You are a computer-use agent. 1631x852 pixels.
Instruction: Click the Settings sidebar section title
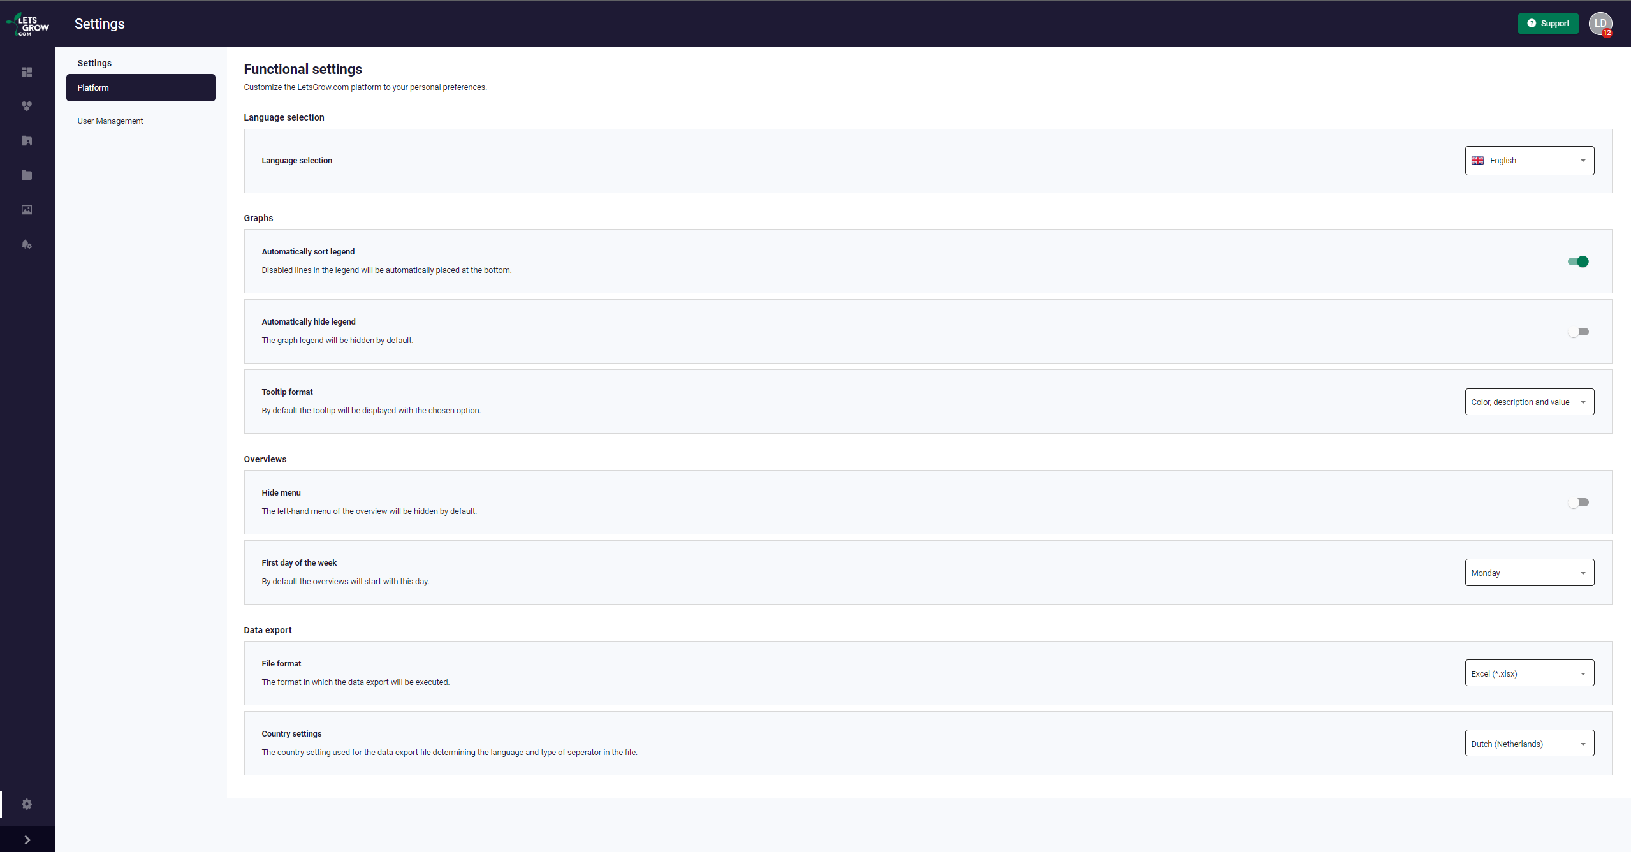click(94, 63)
